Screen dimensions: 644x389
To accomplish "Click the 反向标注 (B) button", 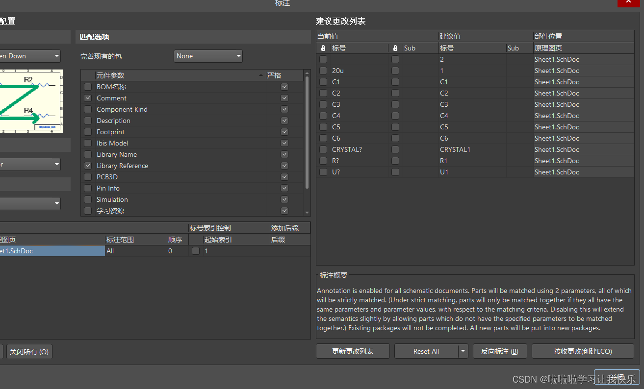I will (500, 351).
